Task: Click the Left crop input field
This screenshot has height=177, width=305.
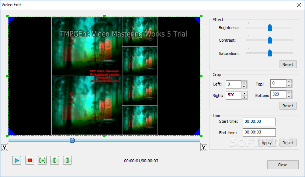Action: click(233, 84)
